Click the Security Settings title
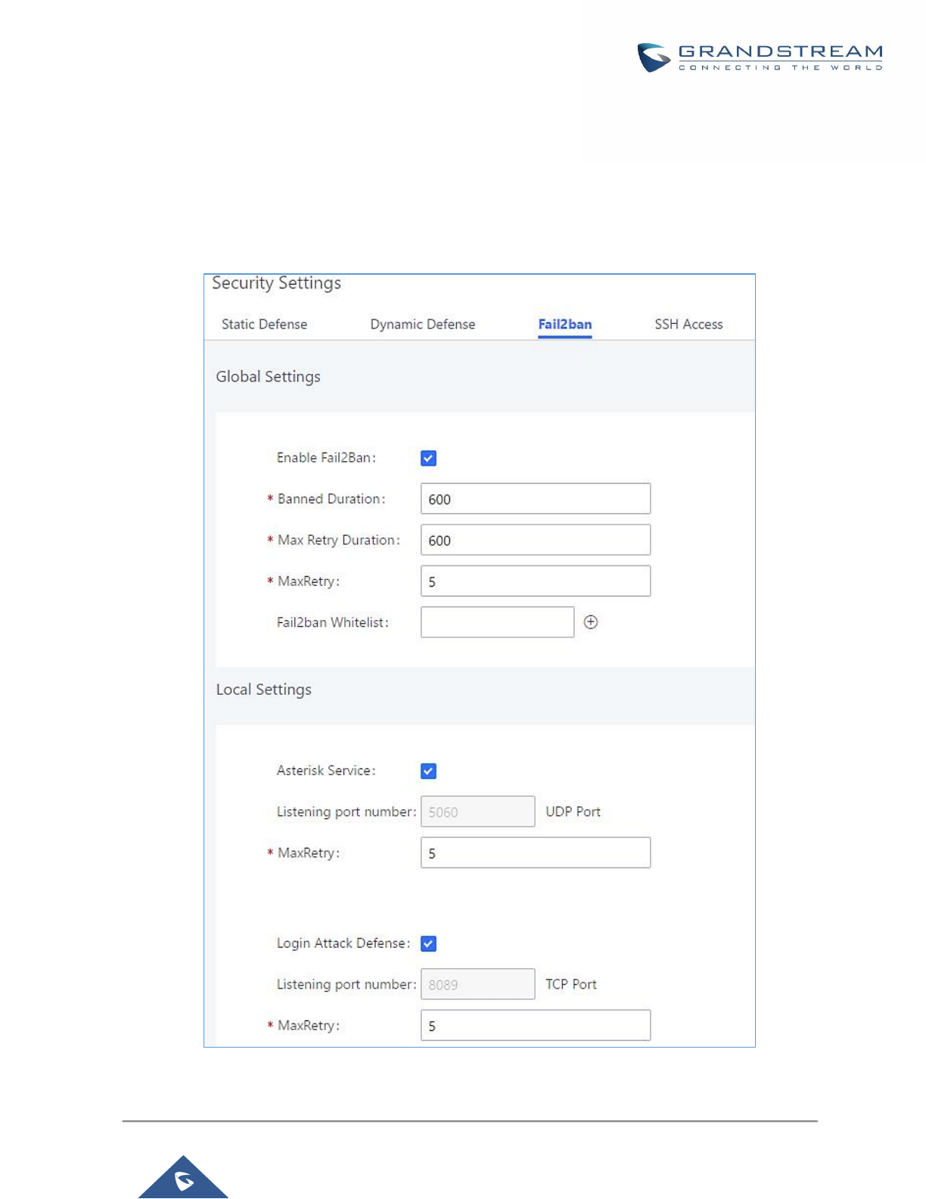This screenshot has height=1199, width=926. coord(276,283)
